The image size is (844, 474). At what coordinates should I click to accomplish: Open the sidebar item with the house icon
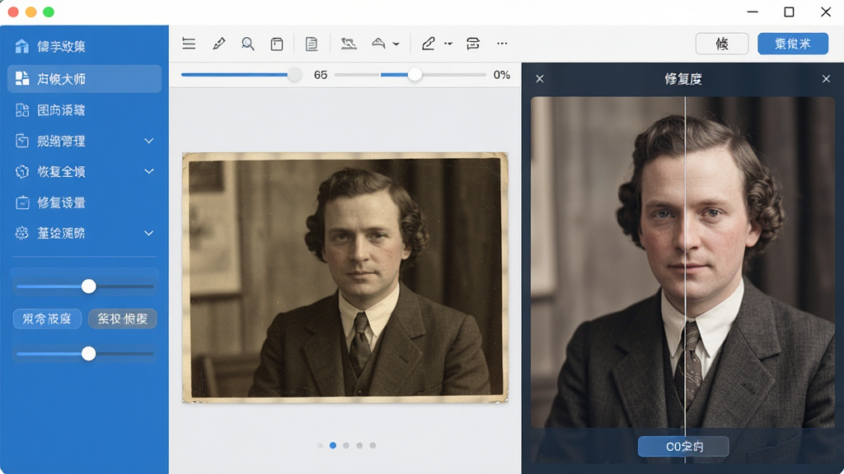click(x=85, y=47)
